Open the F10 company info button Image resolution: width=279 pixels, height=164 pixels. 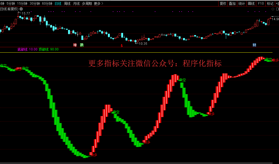pos(261,4)
